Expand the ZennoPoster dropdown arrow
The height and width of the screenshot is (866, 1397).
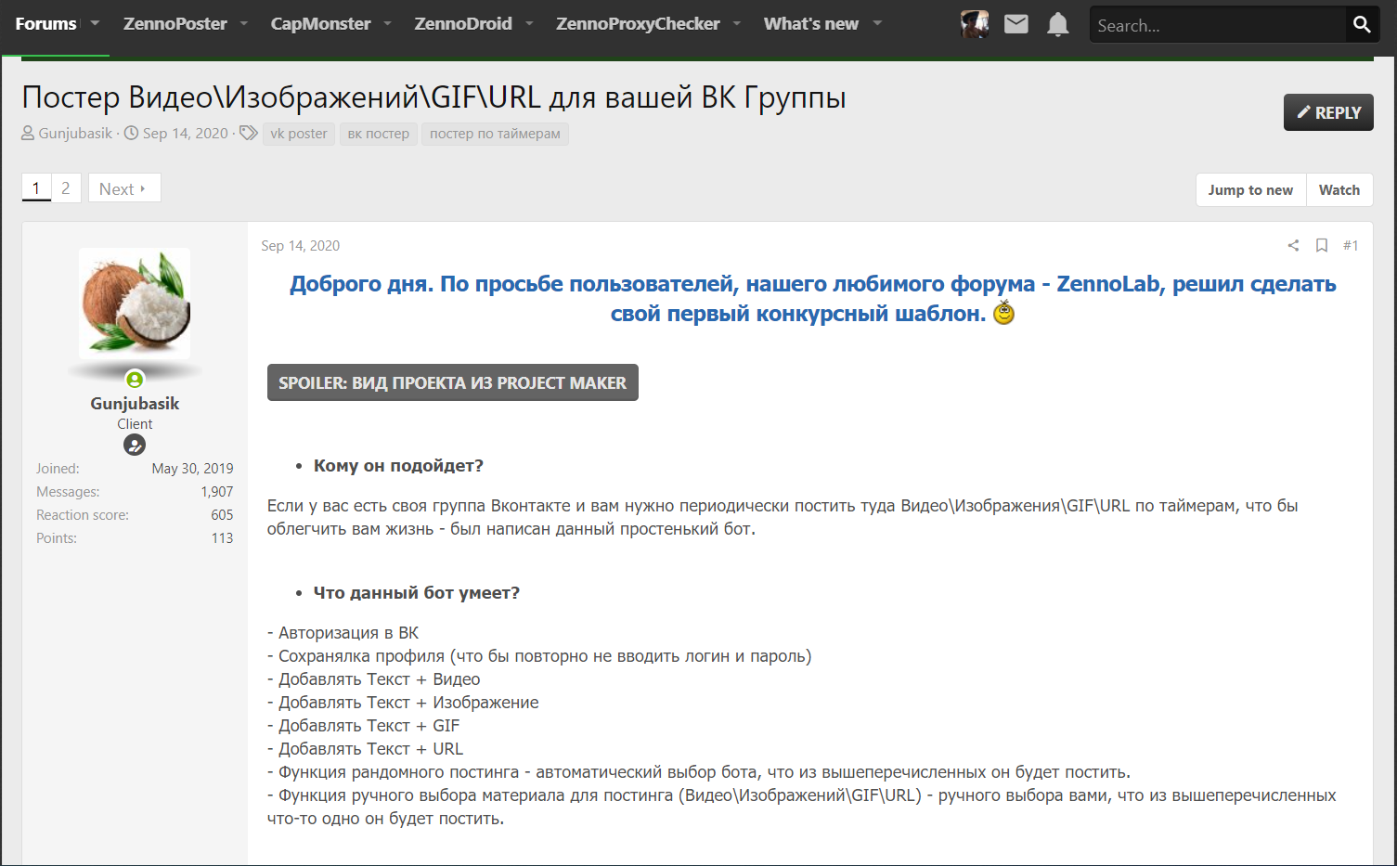tap(244, 23)
